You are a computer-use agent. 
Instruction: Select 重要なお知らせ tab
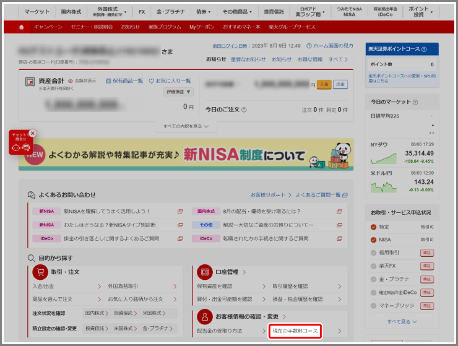pyautogui.click(x=248, y=59)
